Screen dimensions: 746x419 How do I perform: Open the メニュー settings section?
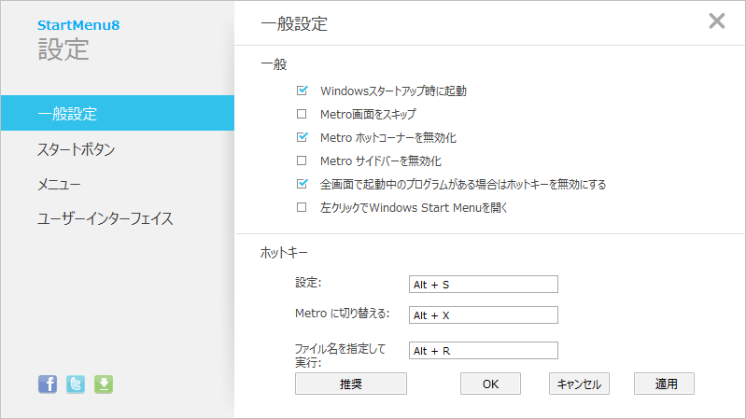(59, 184)
